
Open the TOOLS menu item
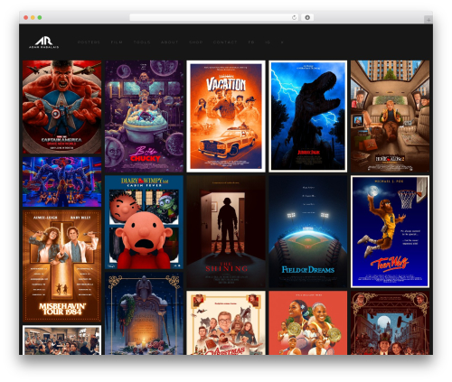[x=142, y=42]
